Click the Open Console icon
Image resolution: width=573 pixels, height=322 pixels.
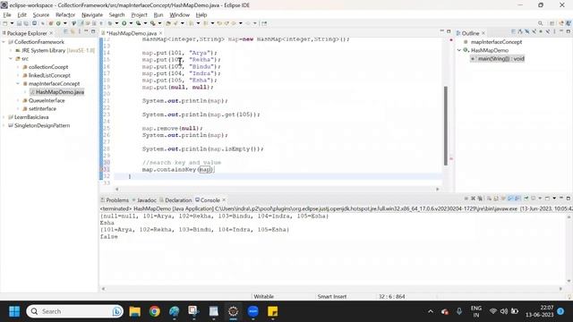pos(547,199)
